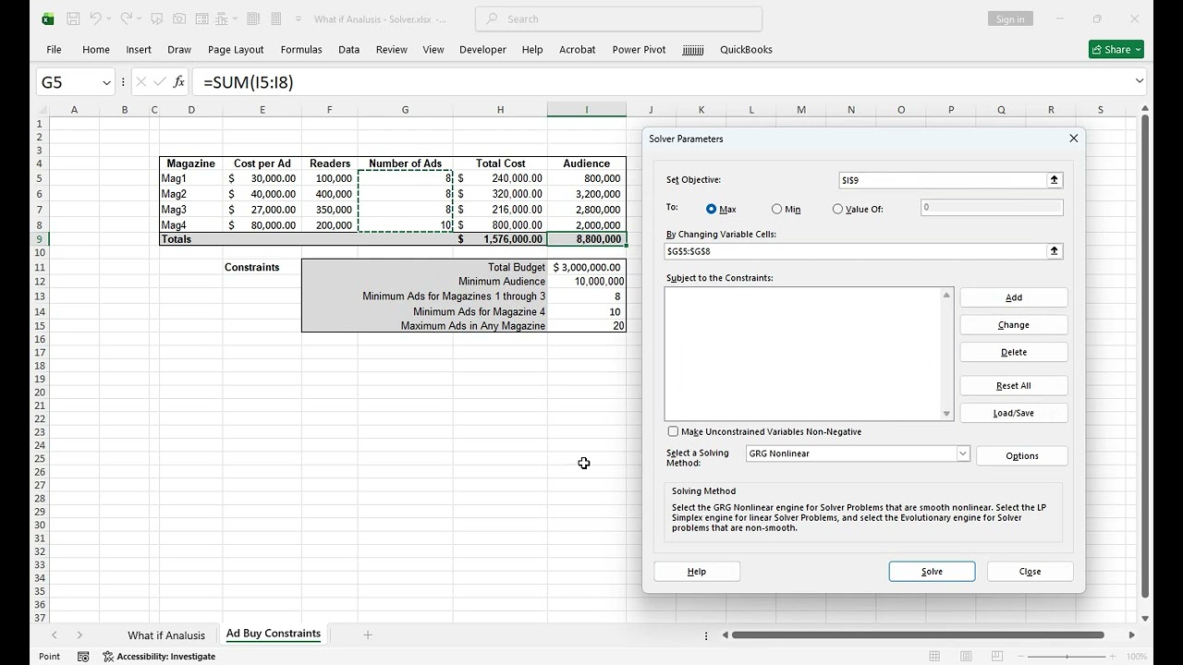1183x665 pixels.
Task: Open the Formulas ribbon tab
Action: pos(301,50)
